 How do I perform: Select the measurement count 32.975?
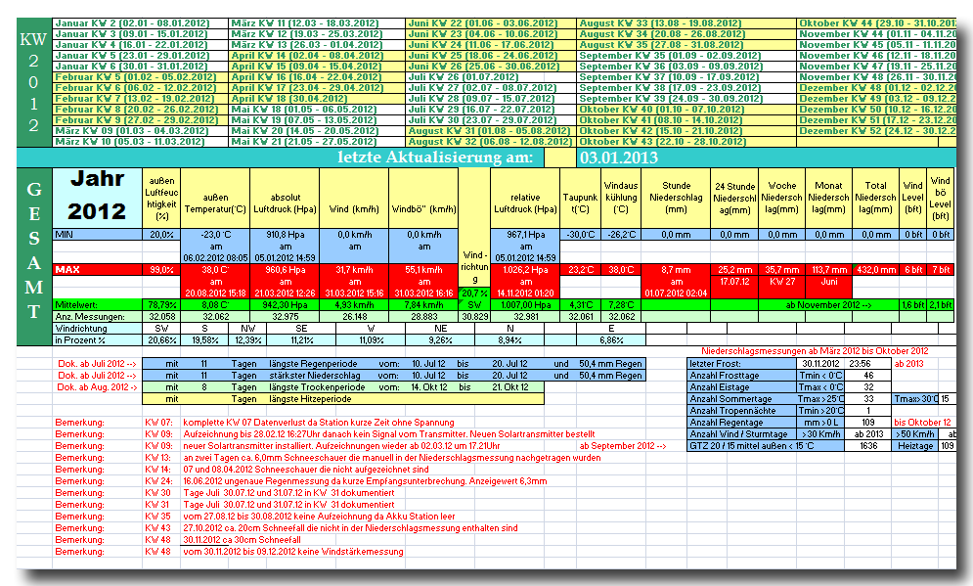pos(285,317)
